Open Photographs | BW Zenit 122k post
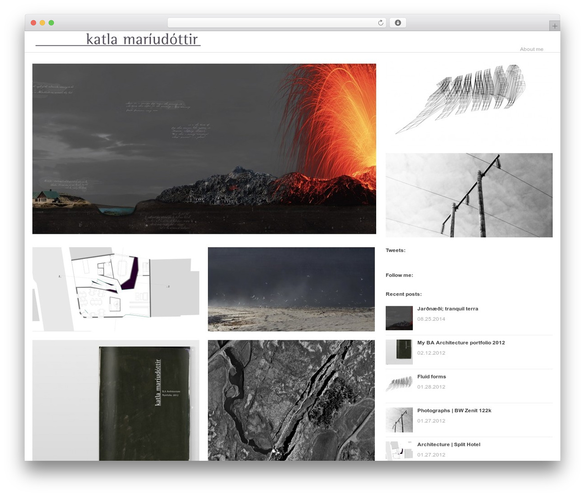 point(454,410)
